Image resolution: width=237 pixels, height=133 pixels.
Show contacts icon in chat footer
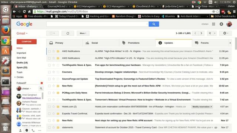(20, 130)
